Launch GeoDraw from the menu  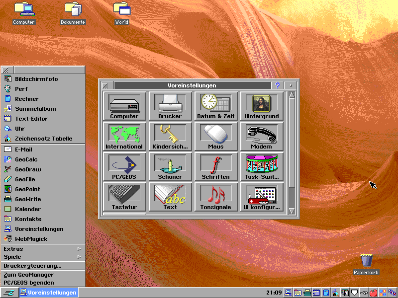click(x=43, y=169)
